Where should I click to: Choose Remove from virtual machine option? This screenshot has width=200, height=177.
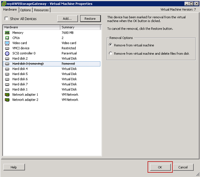pos(111,45)
